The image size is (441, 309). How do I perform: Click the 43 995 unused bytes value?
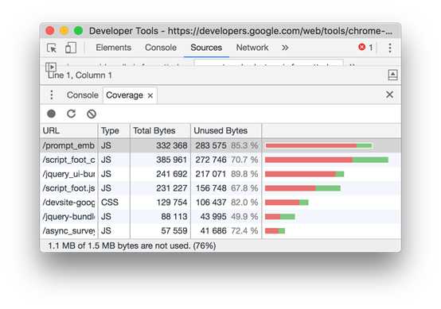(x=213, y=216)
